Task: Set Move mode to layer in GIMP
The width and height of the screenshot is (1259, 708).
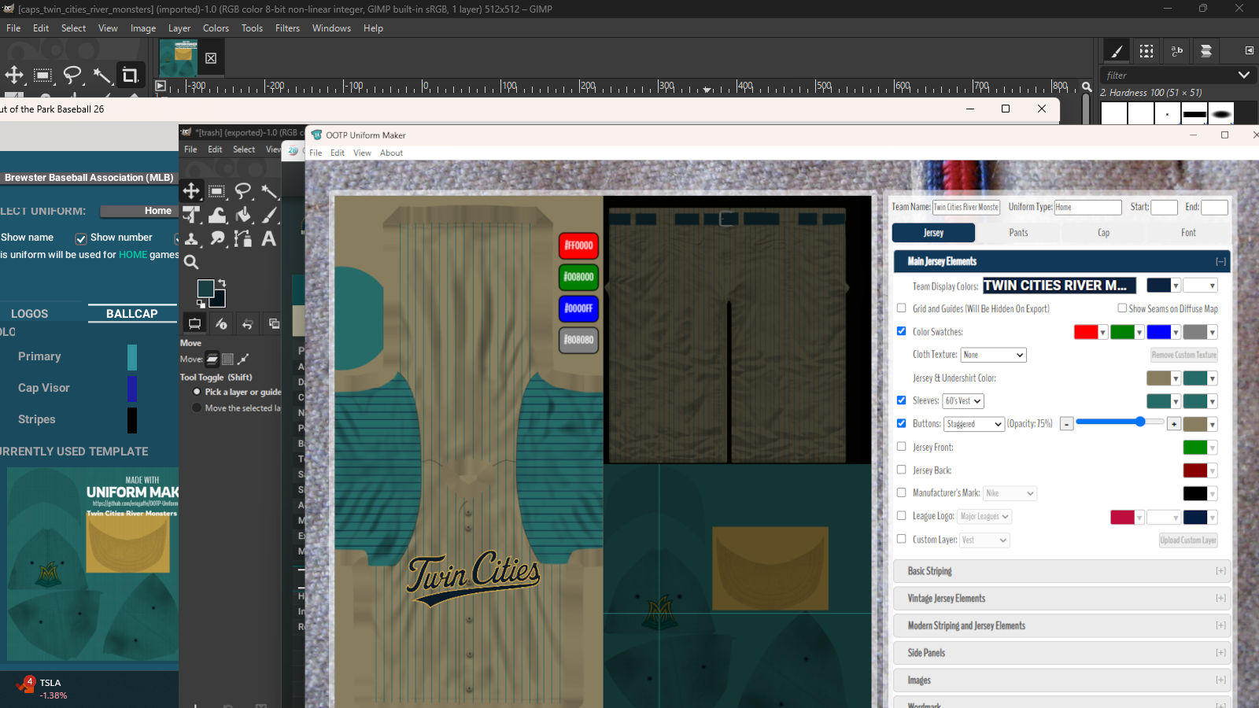Action: pos(212,360)
